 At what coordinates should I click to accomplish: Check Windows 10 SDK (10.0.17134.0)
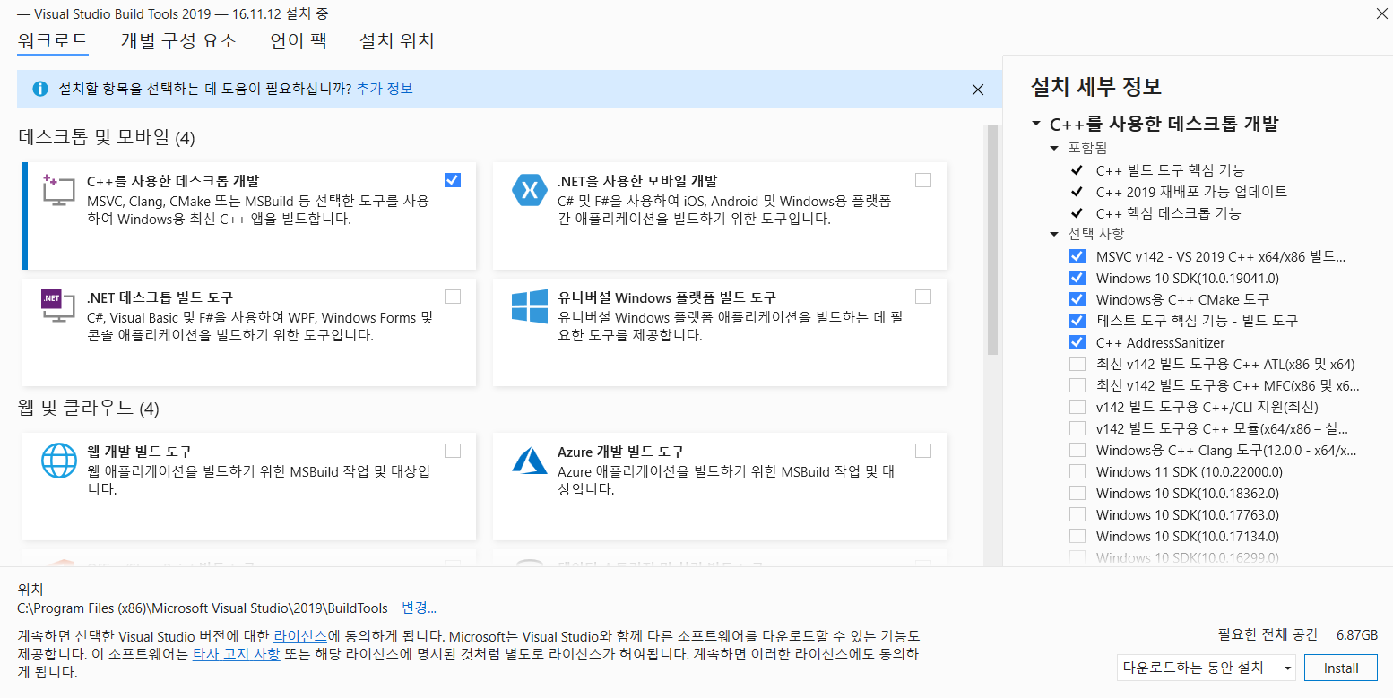click(1077, 536)
